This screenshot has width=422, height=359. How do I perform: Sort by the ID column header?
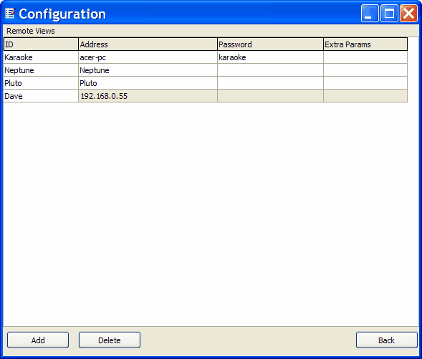pyautogui.click(x=41, y=44)
